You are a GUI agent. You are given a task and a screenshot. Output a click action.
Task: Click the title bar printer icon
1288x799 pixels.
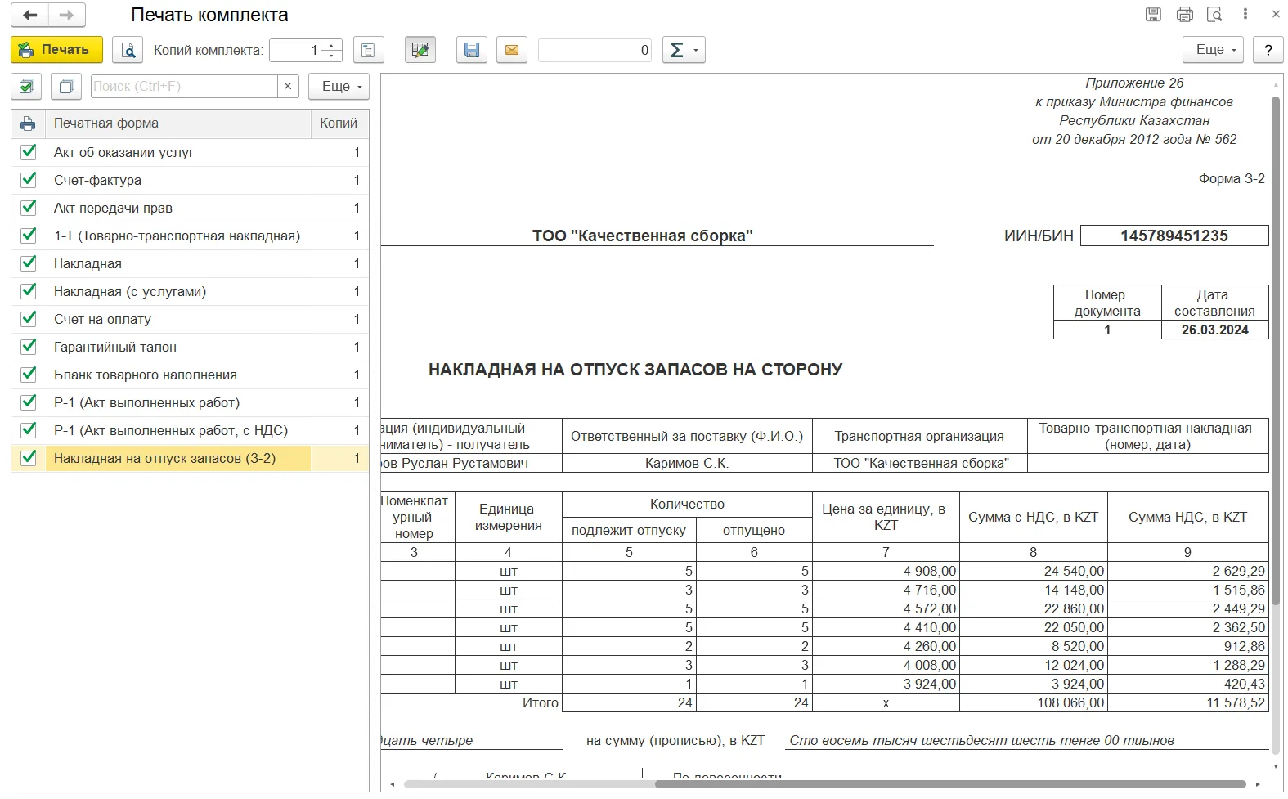click(1184, 15)
